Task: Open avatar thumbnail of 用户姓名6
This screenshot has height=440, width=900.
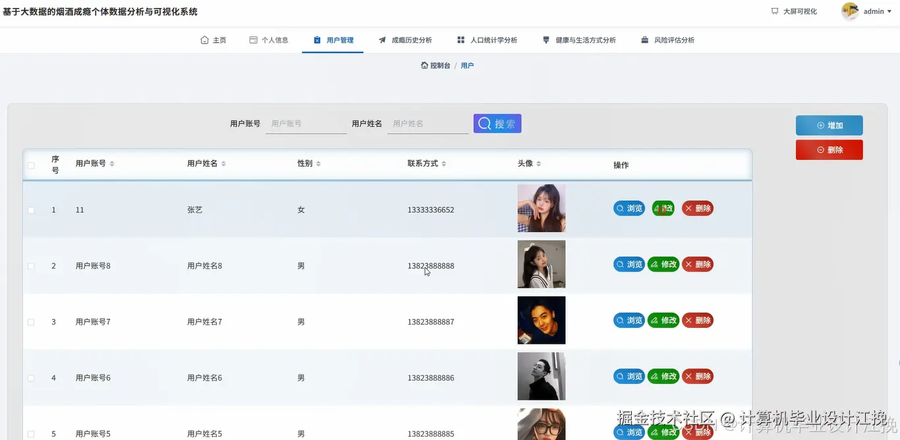Action: coord(542,376)
